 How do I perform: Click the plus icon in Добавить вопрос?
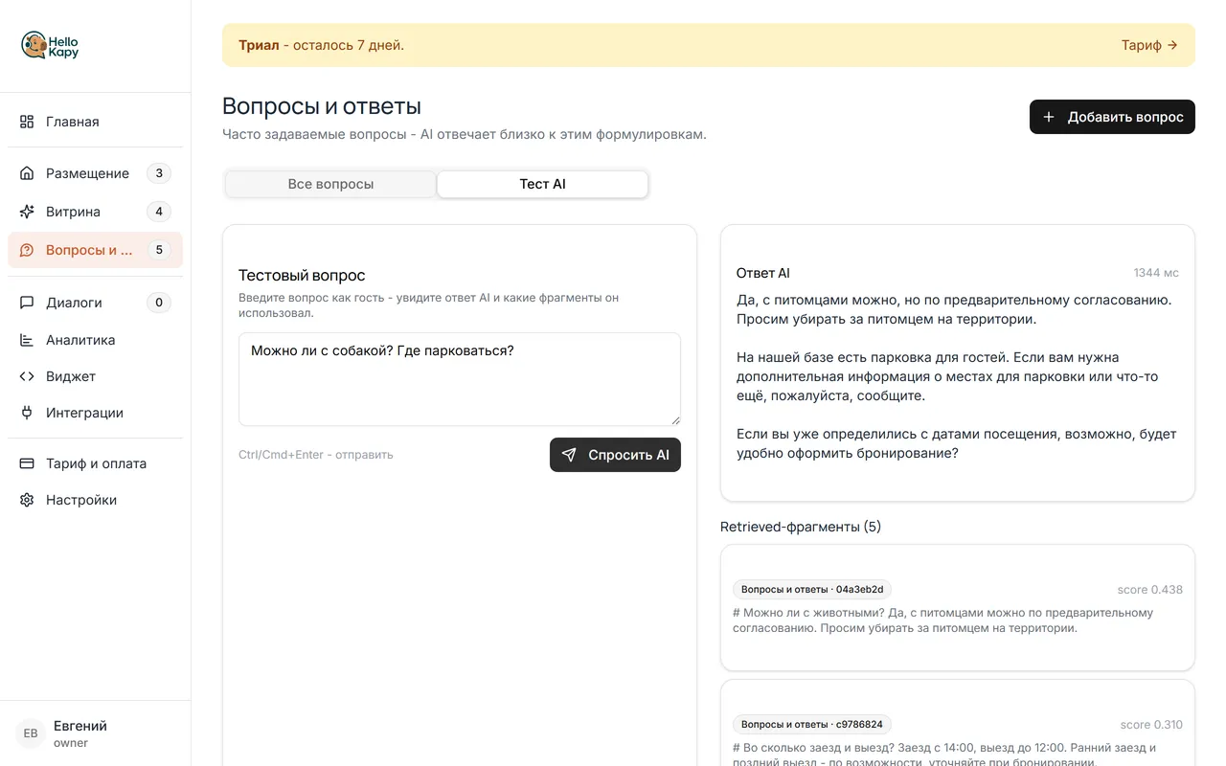pyautogui.click(x=1049, y=117)
